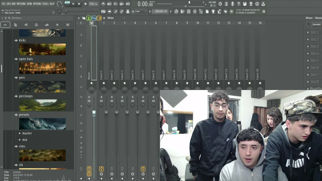Click the presets folder thumbnail image

tap(42, 124)
